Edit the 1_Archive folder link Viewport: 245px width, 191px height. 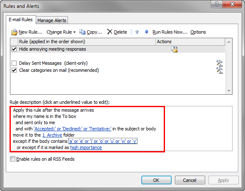[x=52, y=135]
